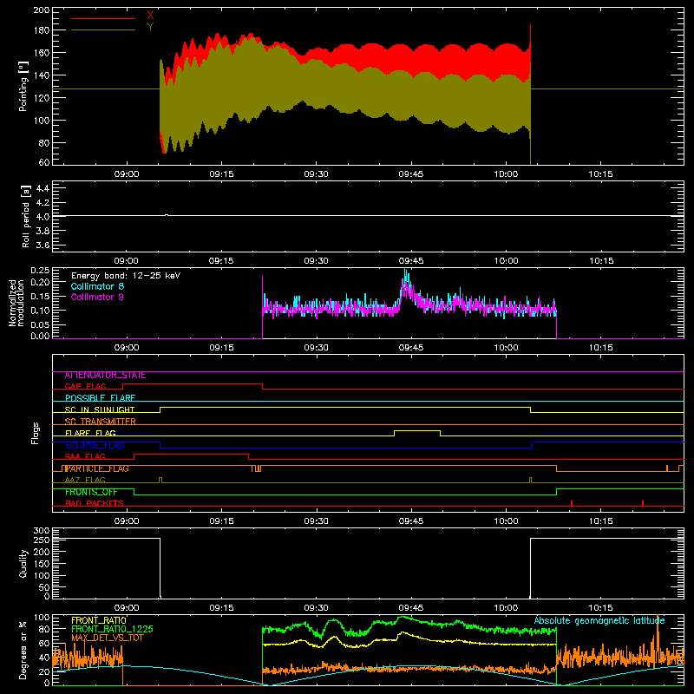Click the Energy band: 12-25 keV text
694x694 pixels.
(126, 276)
